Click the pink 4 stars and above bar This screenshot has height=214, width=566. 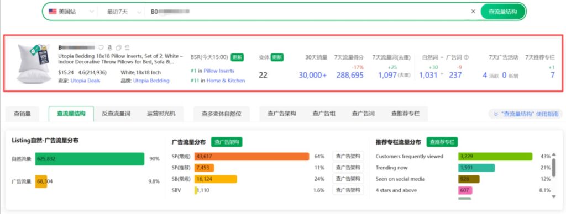click(465, 190)
